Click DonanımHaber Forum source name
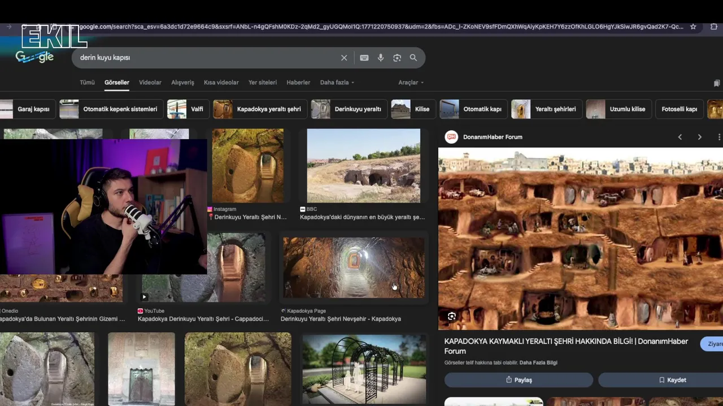Viewport: 723px width, 406px height. pyautogui.click(x=493, y=137)
